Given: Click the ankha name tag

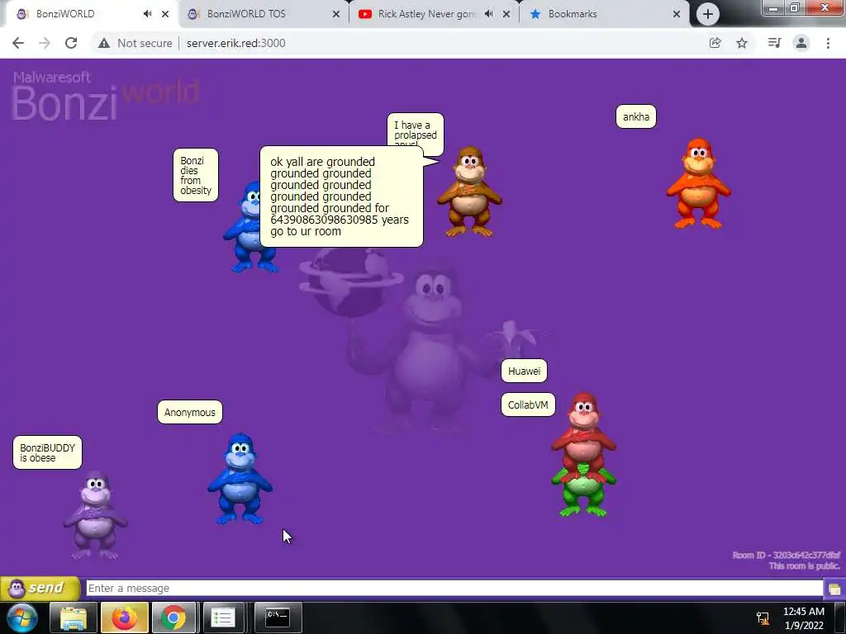Looking at the screenshot, I should 636,116.
